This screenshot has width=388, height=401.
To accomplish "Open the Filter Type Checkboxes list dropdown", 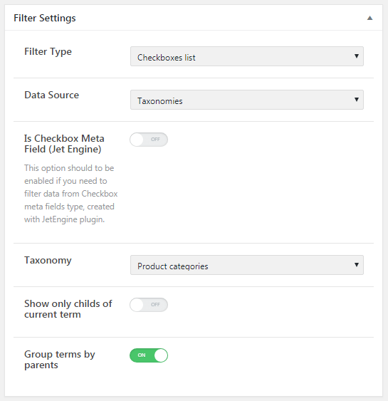I will [x=247, y=56].
